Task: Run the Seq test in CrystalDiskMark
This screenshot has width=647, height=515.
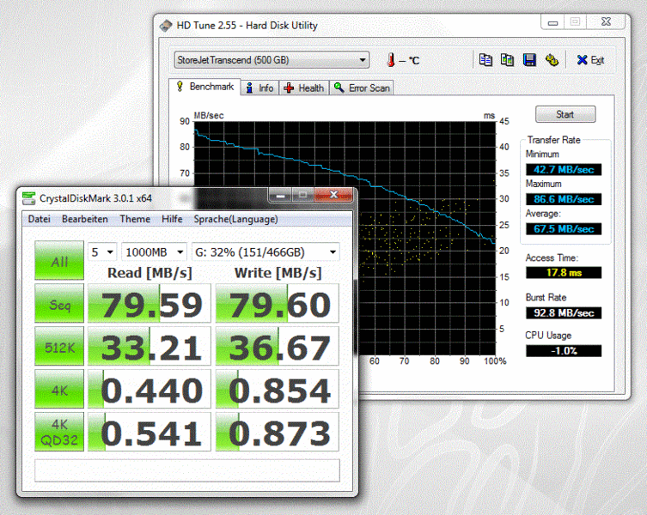Action: click(59, 303)
